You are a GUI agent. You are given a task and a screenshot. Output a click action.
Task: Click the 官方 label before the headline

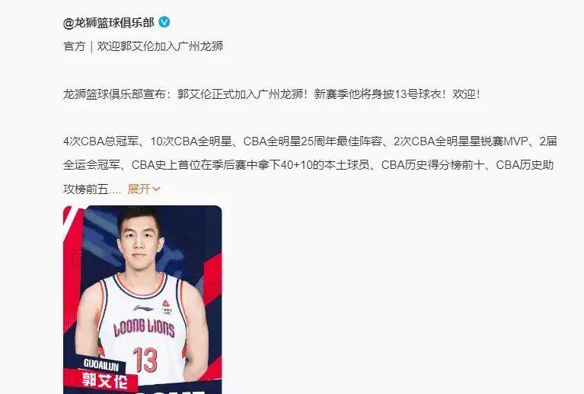74,46
